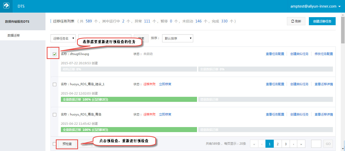Click the page number input next to GO
Image resolution: width=345 pixels, height=151 pixels.
(316, 144)
